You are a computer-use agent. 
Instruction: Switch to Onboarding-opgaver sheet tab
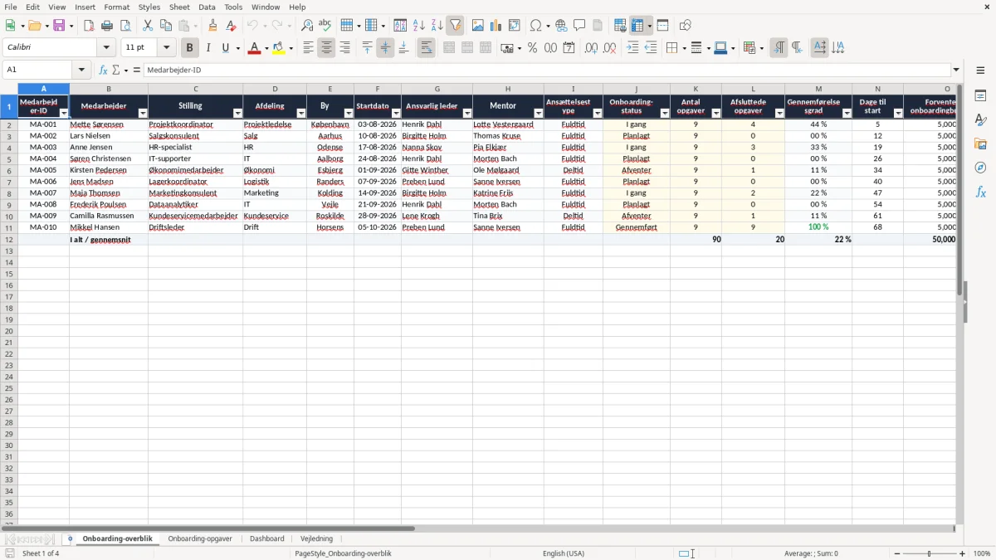200,538
